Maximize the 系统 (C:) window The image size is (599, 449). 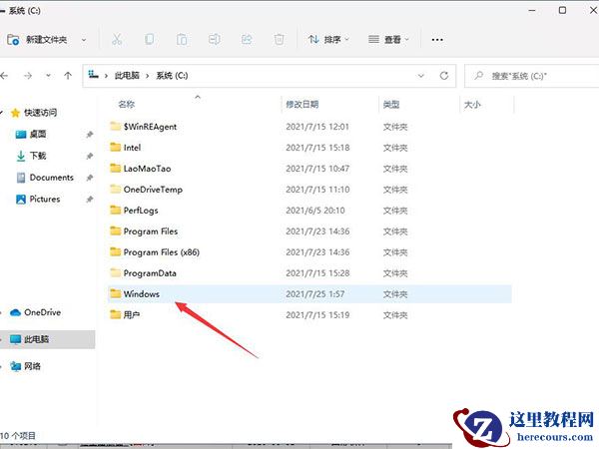(562, 10)
